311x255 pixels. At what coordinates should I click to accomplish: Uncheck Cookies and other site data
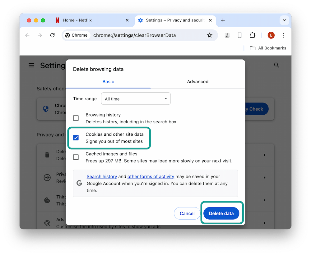click(x=76, y=138)
